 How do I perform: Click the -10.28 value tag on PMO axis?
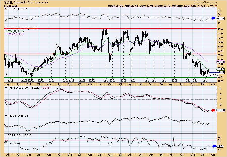coord(221,110)
